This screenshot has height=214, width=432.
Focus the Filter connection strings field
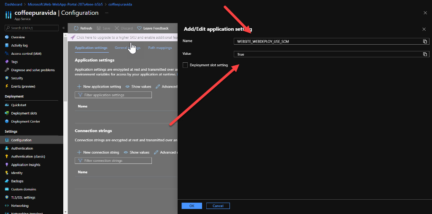click(x=113, y=160)
